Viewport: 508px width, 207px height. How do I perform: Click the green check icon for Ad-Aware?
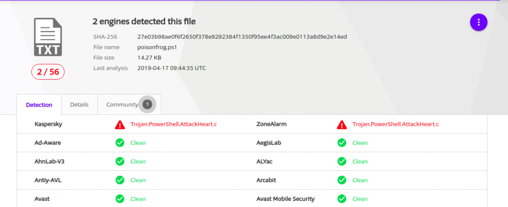coord(120,143)
